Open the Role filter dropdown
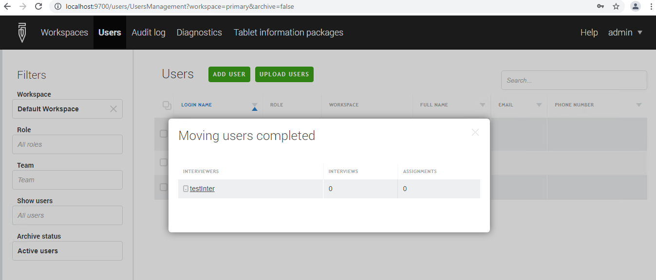656x280 pixels. click(67, 144)
